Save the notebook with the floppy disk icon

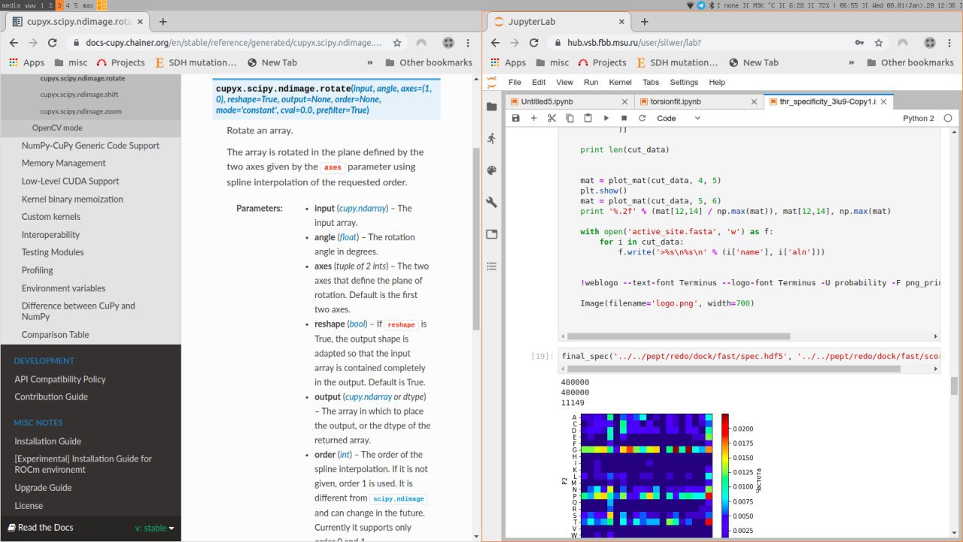[x=515, y=118]
